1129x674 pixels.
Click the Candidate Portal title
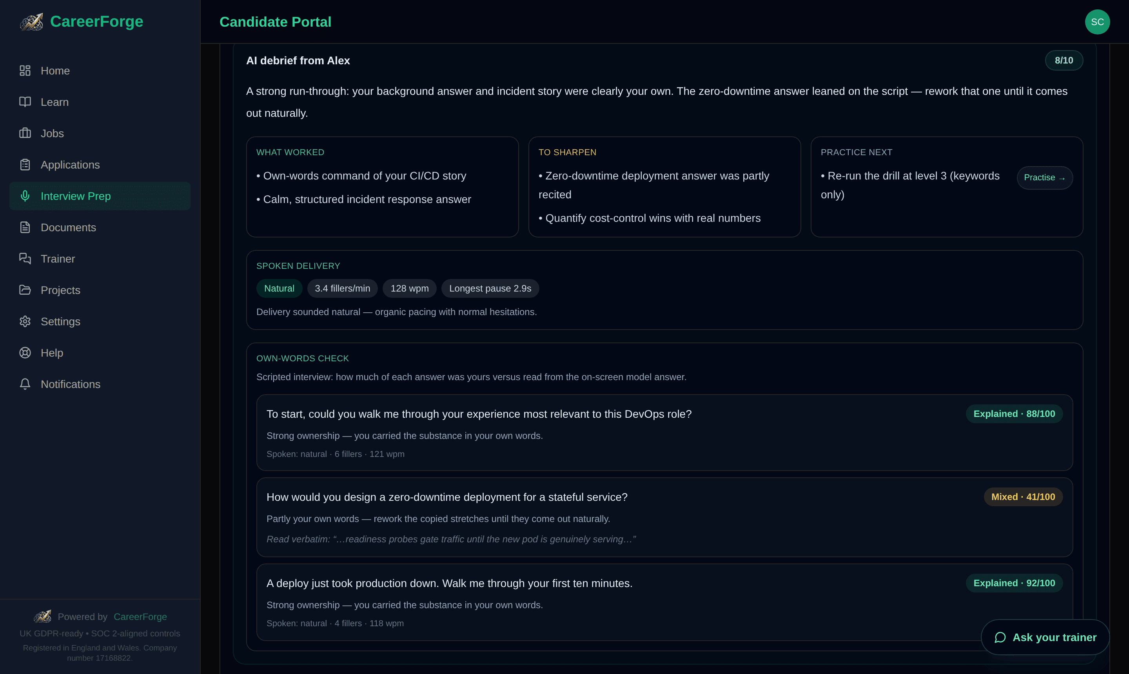275,22
